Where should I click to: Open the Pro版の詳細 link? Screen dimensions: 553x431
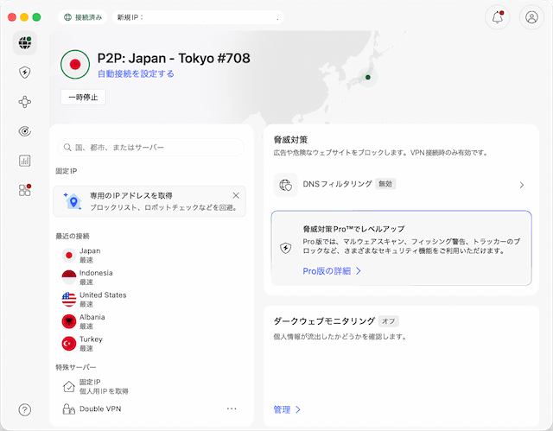[332, 271]
